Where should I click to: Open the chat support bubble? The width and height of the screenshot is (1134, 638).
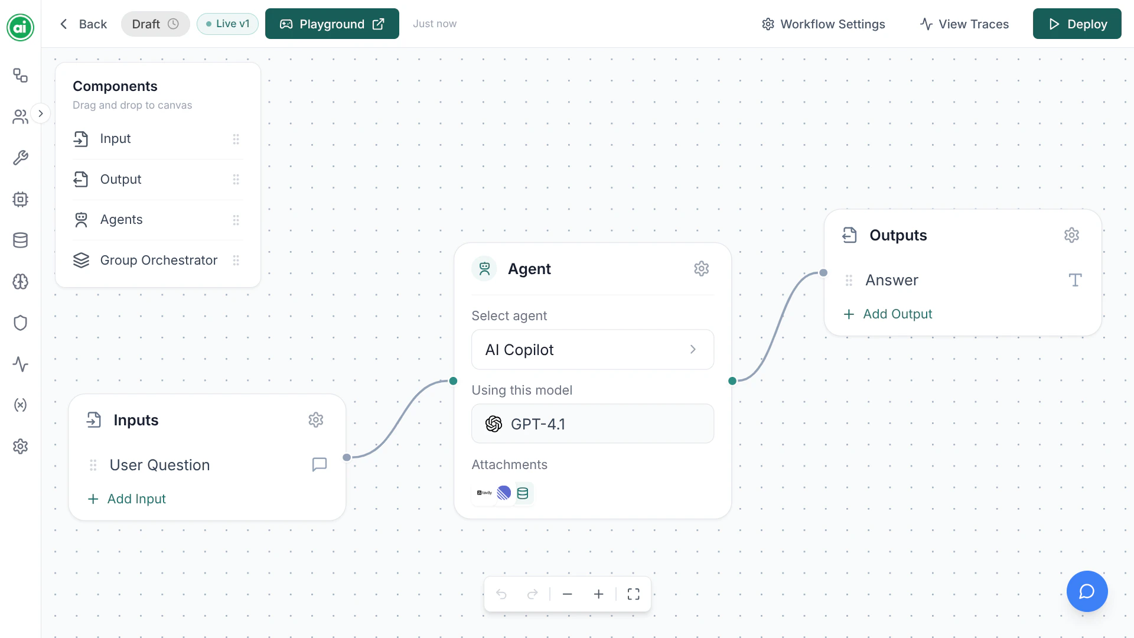pyautogui.click(x=1087, y=591)
